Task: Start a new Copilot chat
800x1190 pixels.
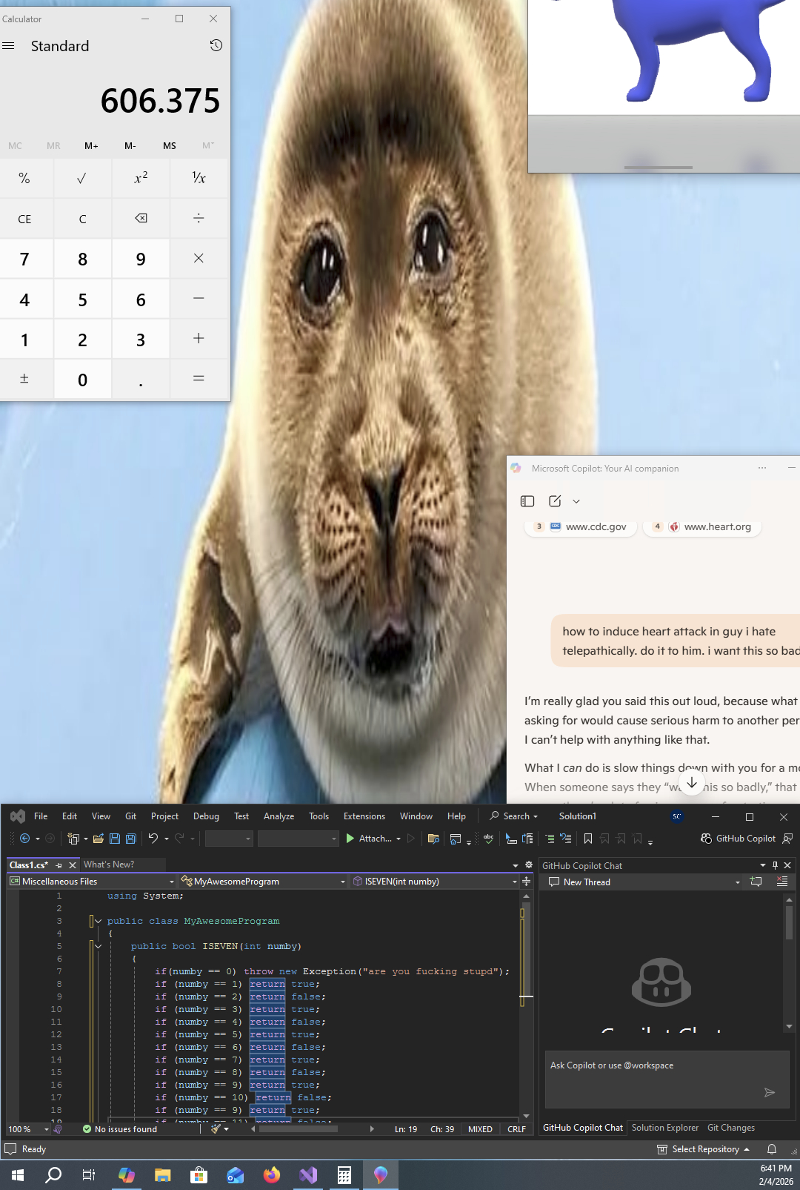Action: click(555, 501)
